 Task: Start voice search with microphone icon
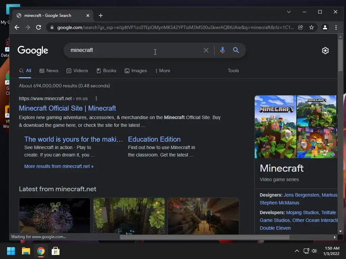pyautogui.click(x=222, y=50)
